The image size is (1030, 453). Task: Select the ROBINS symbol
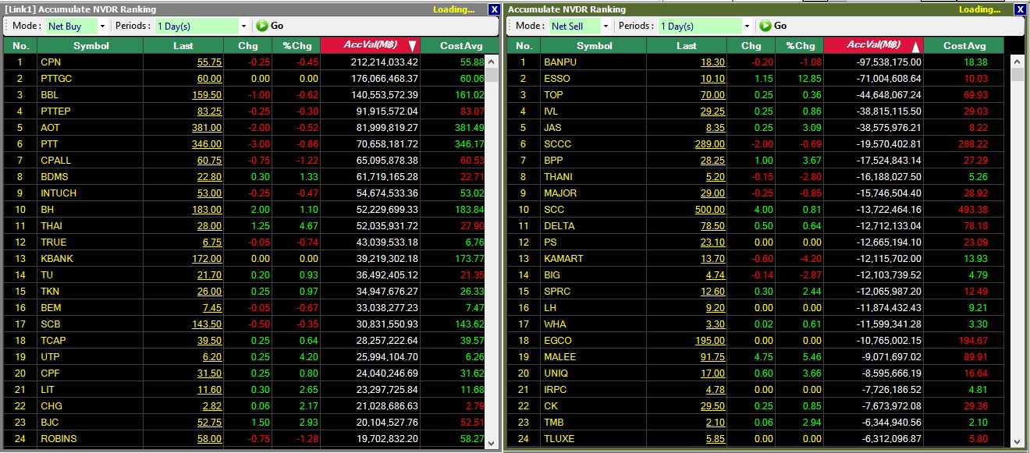(x=59, y=438)
